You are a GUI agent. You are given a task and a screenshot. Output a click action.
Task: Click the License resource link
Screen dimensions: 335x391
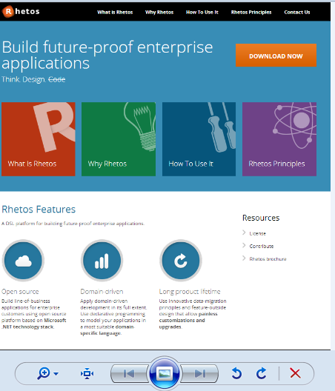tap(258, 234)
